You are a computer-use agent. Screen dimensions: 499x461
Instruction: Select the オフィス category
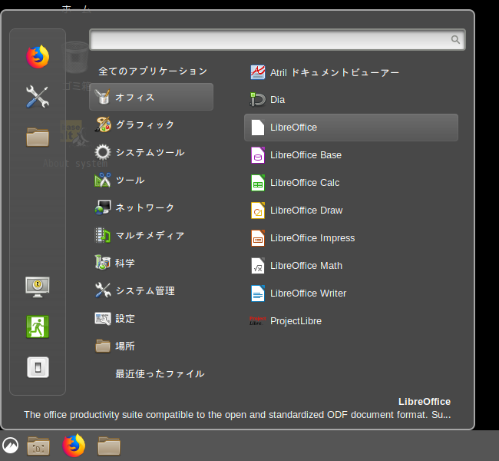151,97
